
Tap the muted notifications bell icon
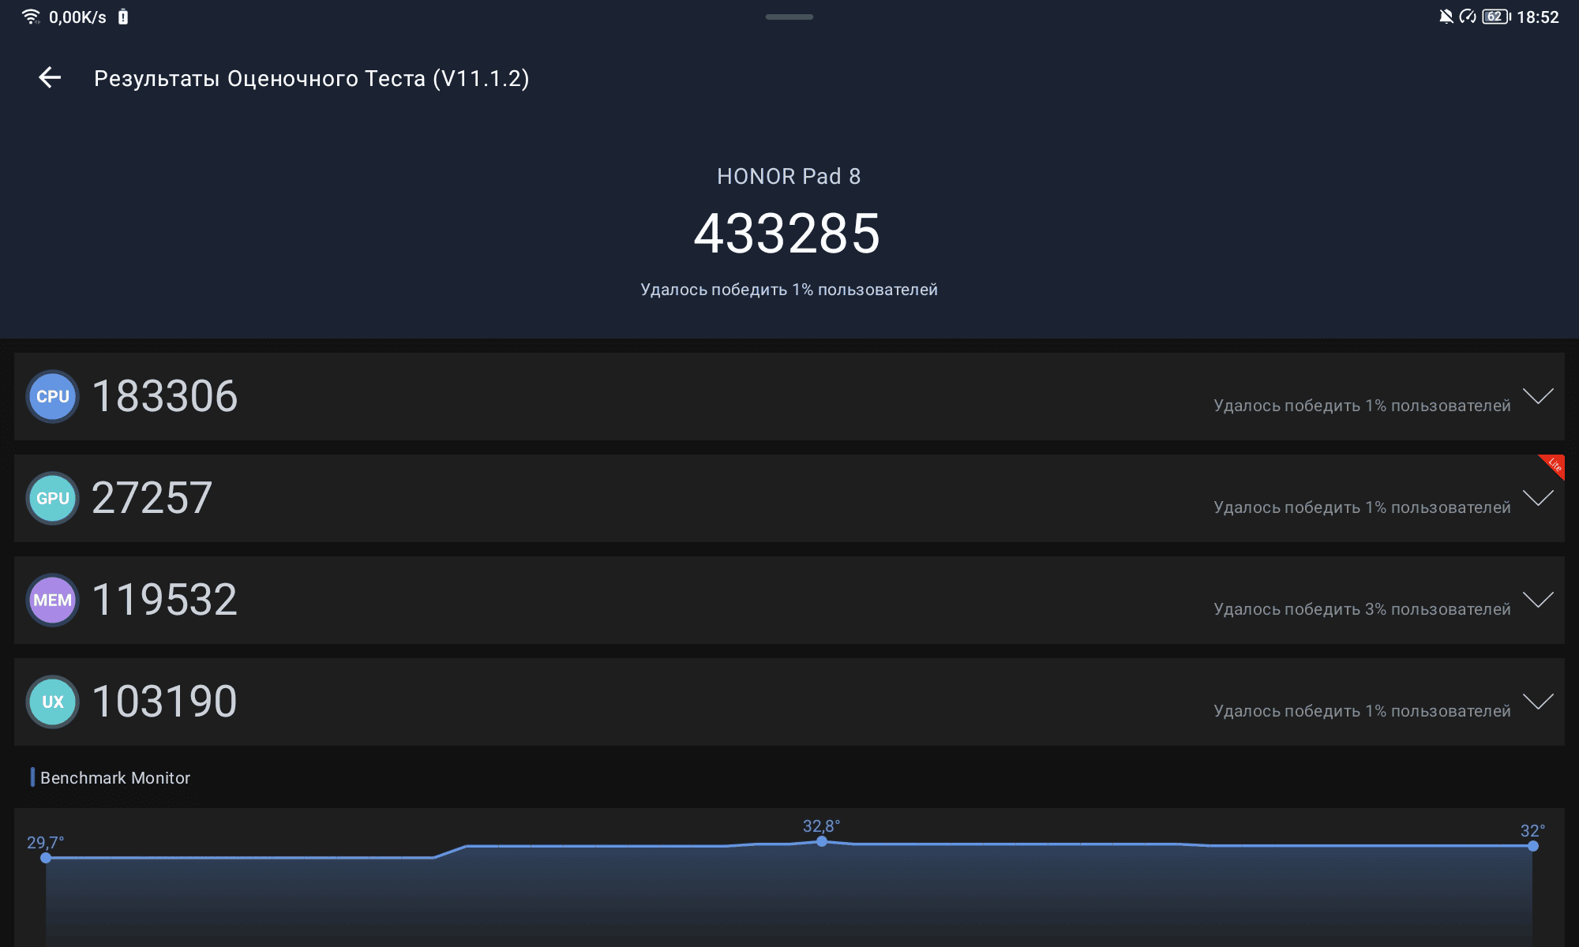[1446, 17]
